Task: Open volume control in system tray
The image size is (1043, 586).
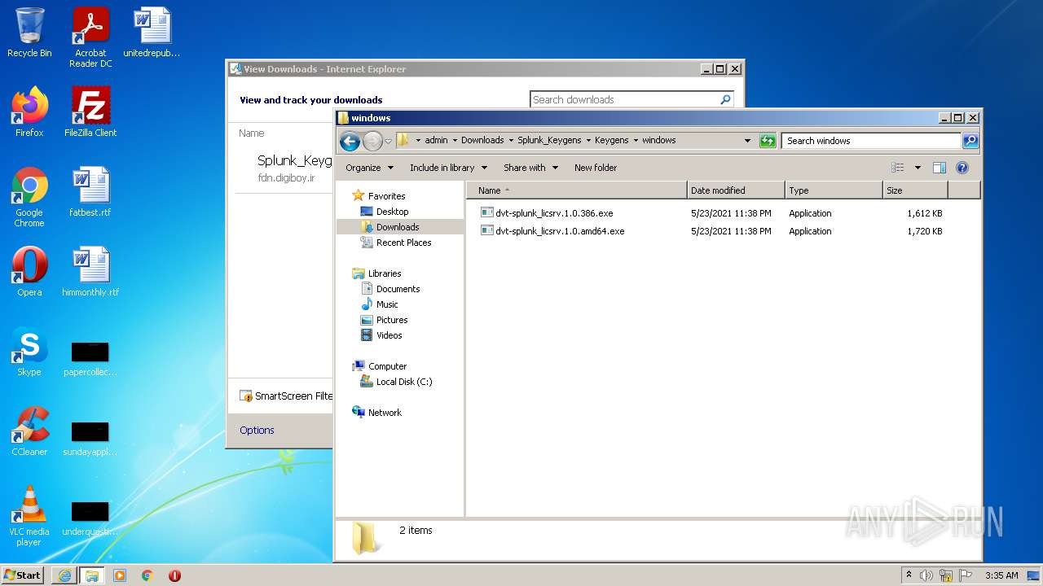Action: [x=926, y=575]
